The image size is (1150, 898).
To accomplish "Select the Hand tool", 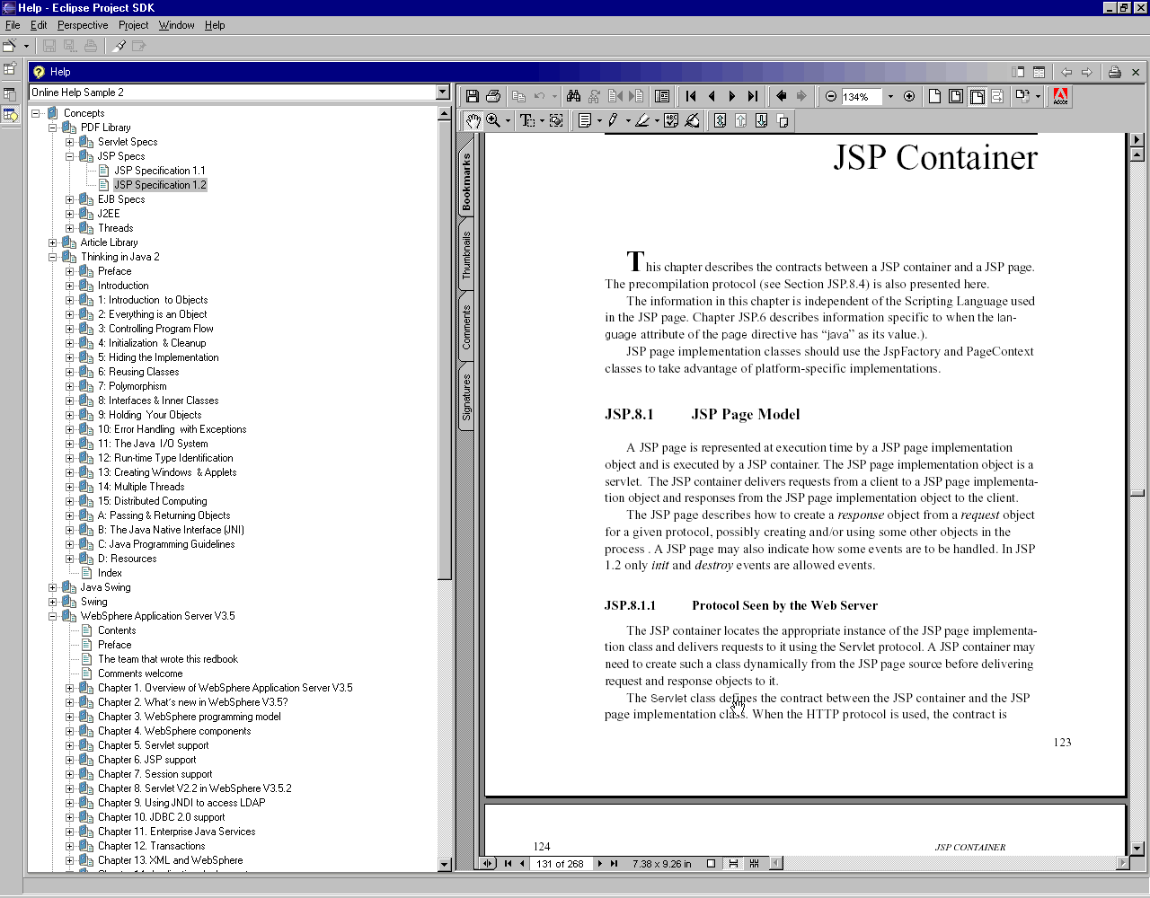I will tap(473, 120).
